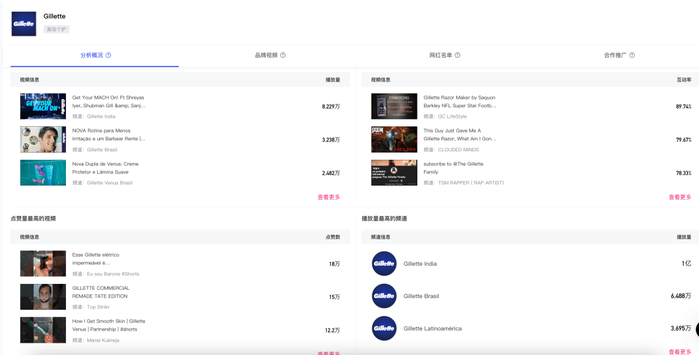Click 查看更多 under the 互动率 video list
The height and width of the screenshot is (355, 699).
point(680,197)
